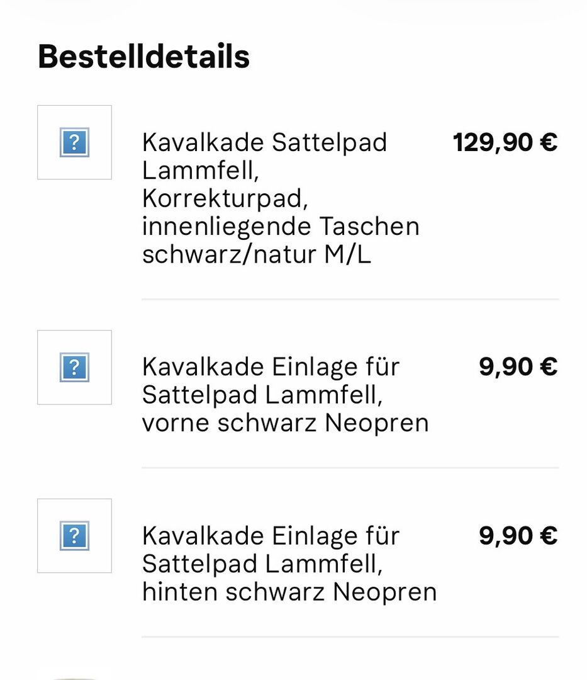Click 'Sattelpad Lammfell,' line in hinten Einlage item
This screenshot has height=680, width=587.
262,564
